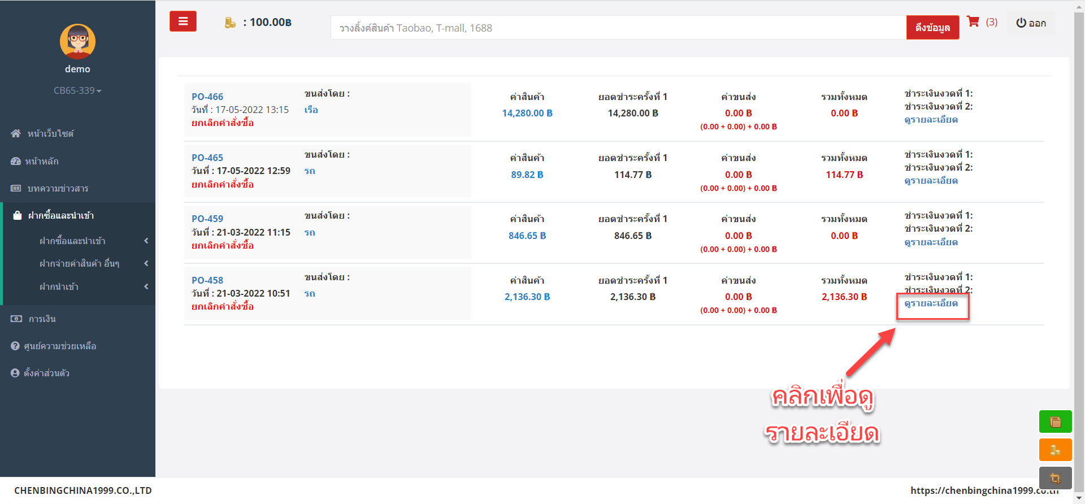Screen dimensions: 1085x504
Task: Expand the ฝากนำเข้า submenu chevron
Action: pyautogui.click(x=146, y=286)
